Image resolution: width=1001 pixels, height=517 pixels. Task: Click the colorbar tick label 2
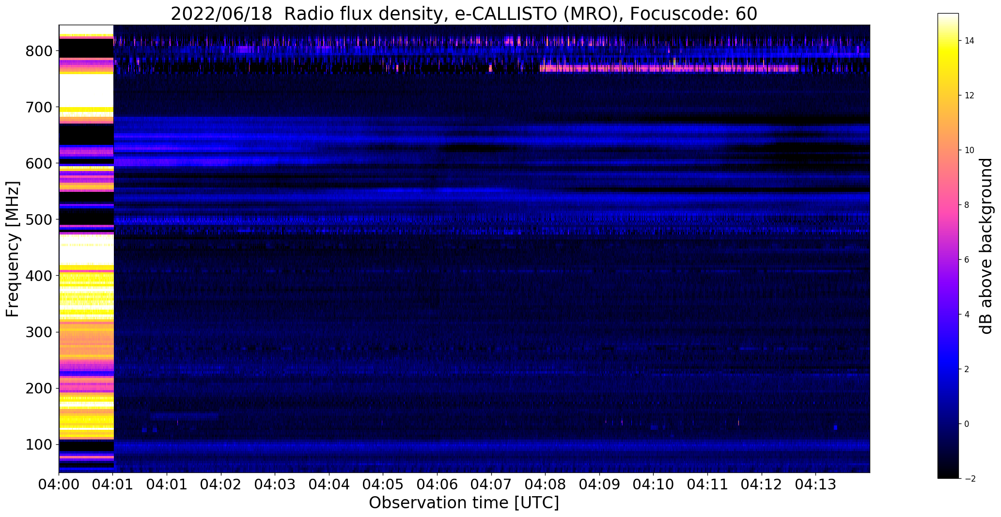(967, 369)
